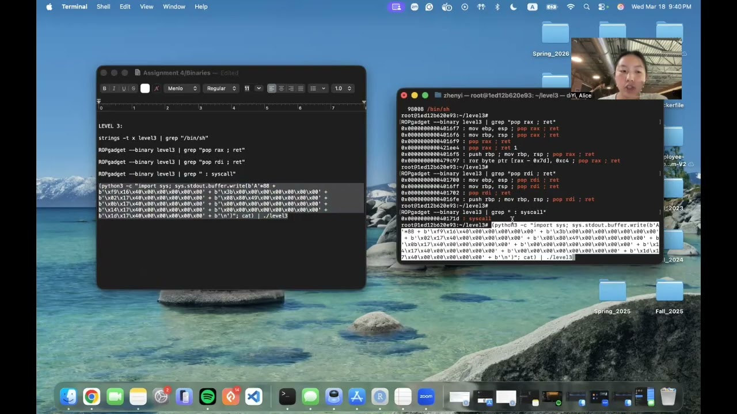
Task: Open Trash from the Dock
Action: coord(668,396)
